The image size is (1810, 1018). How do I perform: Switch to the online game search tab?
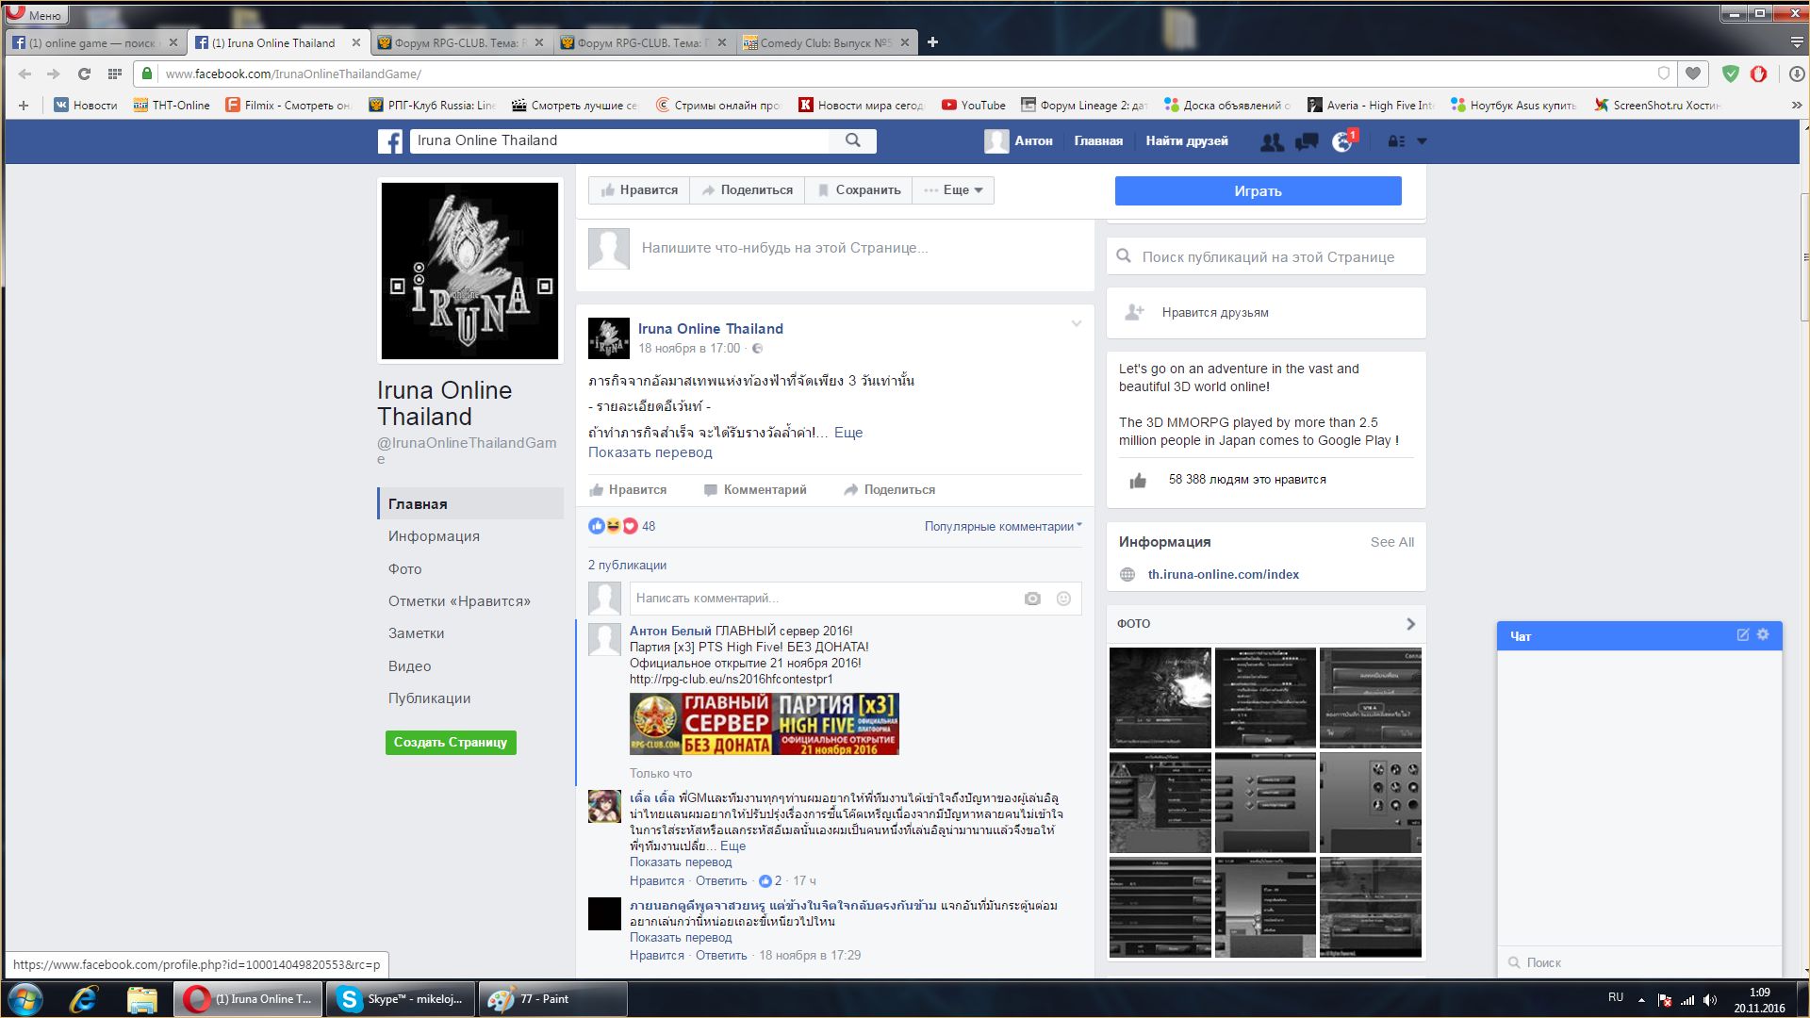tap(94, 42)
